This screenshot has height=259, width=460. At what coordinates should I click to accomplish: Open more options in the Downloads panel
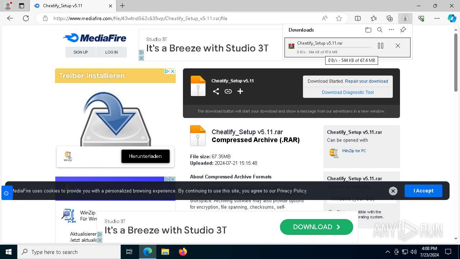[391, 30]
